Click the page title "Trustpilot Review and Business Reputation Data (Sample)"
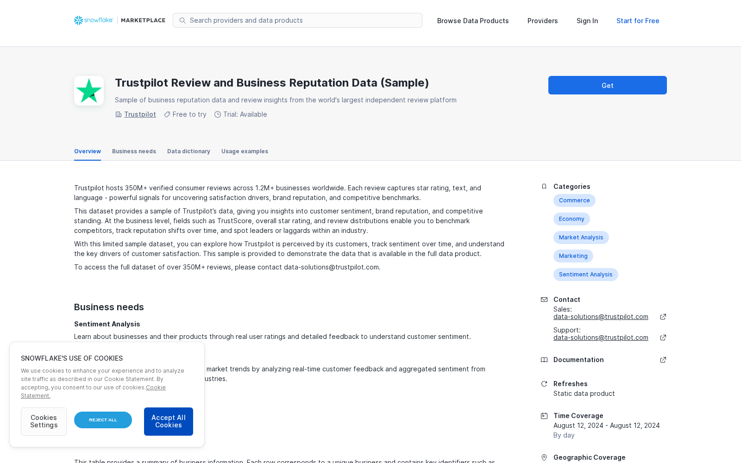741x463 pixels. pos(272,83)
